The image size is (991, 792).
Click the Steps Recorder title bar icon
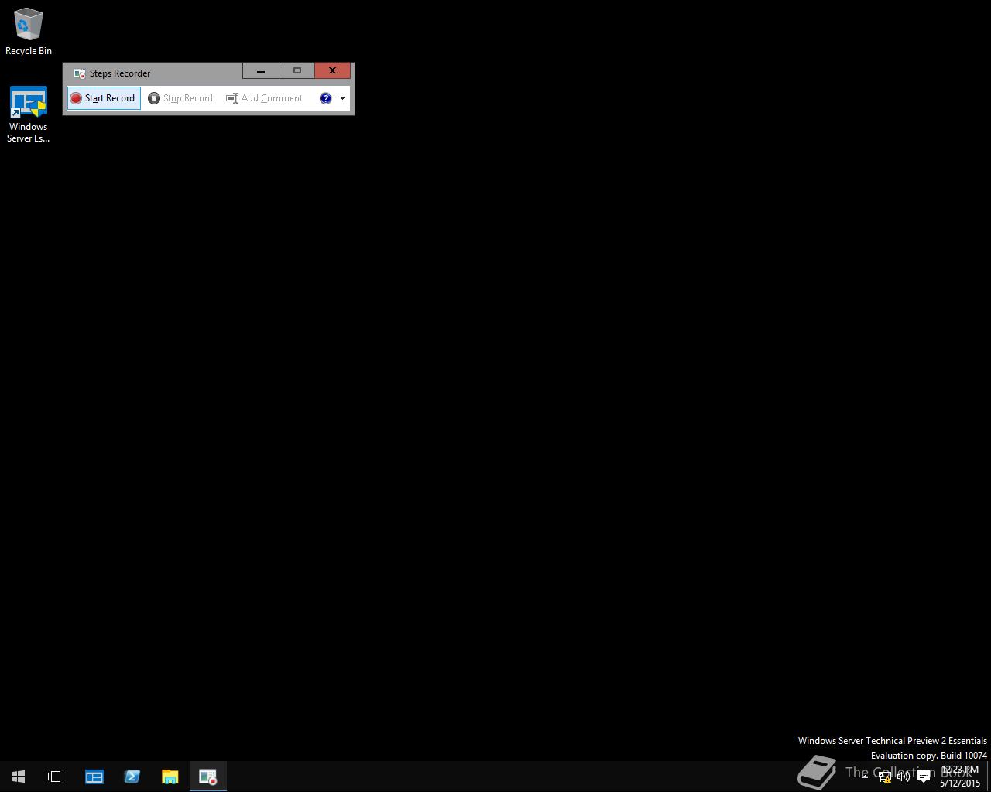click(x=79, y=73)
